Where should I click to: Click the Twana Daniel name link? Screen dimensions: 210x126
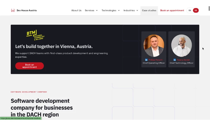tap(183, 60)
